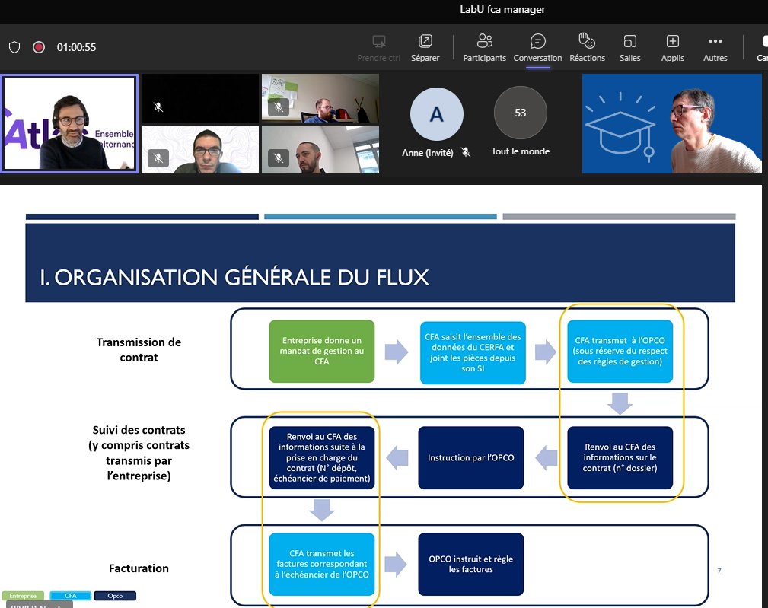
Task: Click the CFA transmet les factures box
Action: click(322, 564)
